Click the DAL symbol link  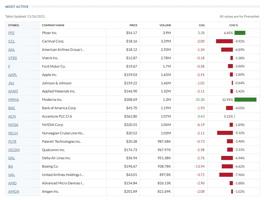[12, 158]
